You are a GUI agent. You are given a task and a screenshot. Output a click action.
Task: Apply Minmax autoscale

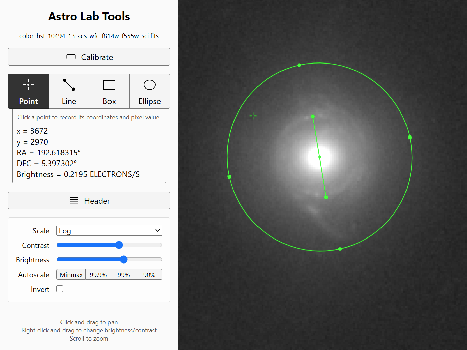coord(71,275)
